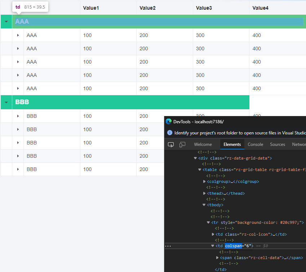The image size is (306, 272).
Task: Collapse the BBB group header row
Action: coord(6,102)
